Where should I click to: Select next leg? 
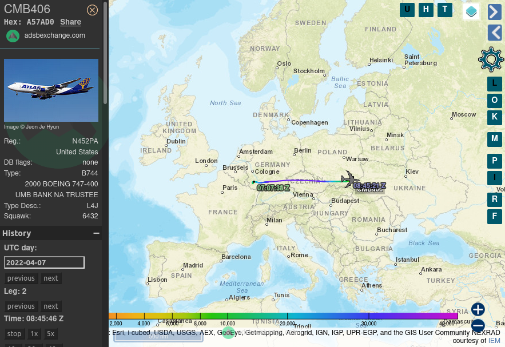point(51,306)
